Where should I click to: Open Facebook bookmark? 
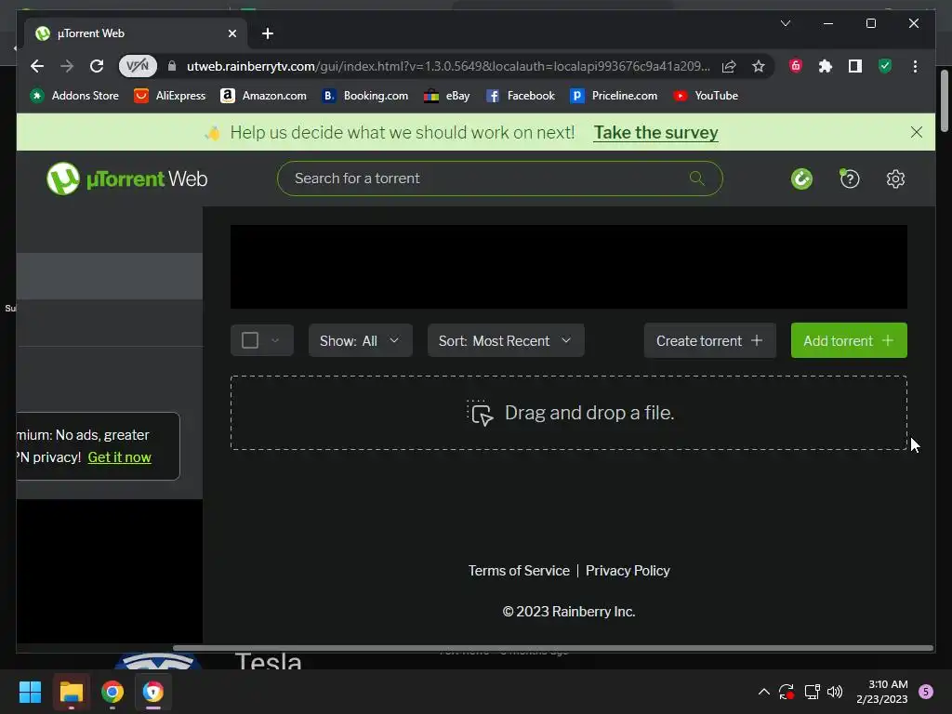click(x=521, y=96)
